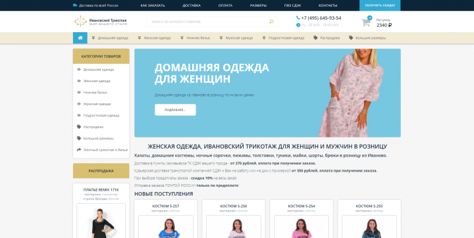Click the home icon in navigation bar
The image size is (474, 238).
[80, 37]
